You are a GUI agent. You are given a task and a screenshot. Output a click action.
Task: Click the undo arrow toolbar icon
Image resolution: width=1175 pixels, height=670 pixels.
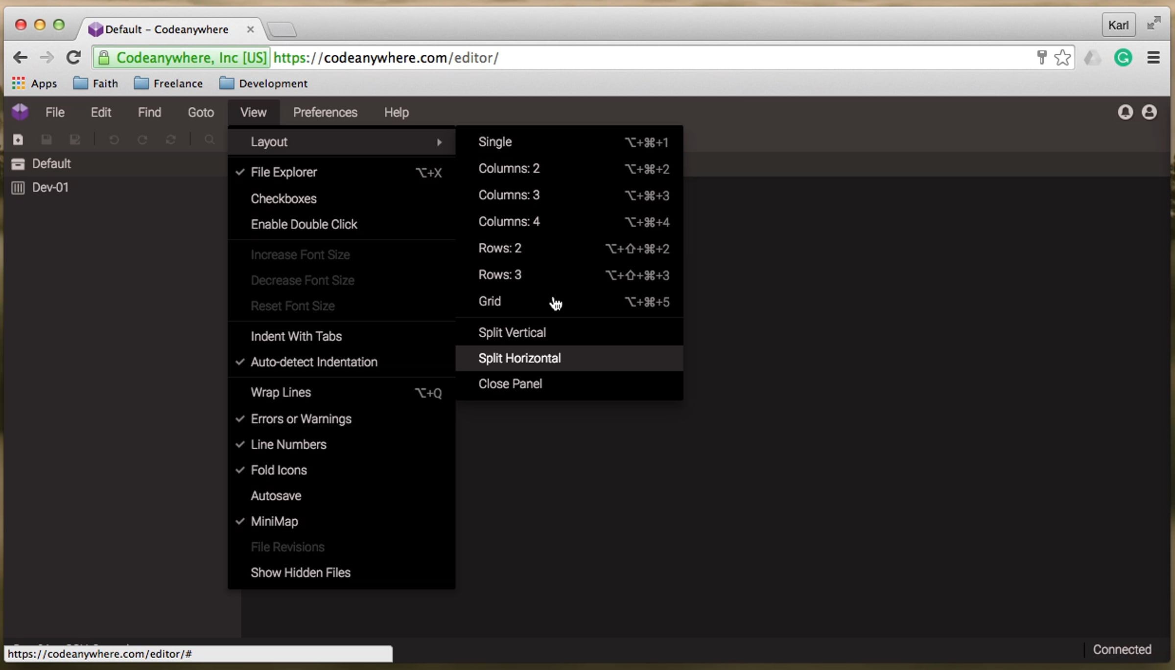[114, 140]
